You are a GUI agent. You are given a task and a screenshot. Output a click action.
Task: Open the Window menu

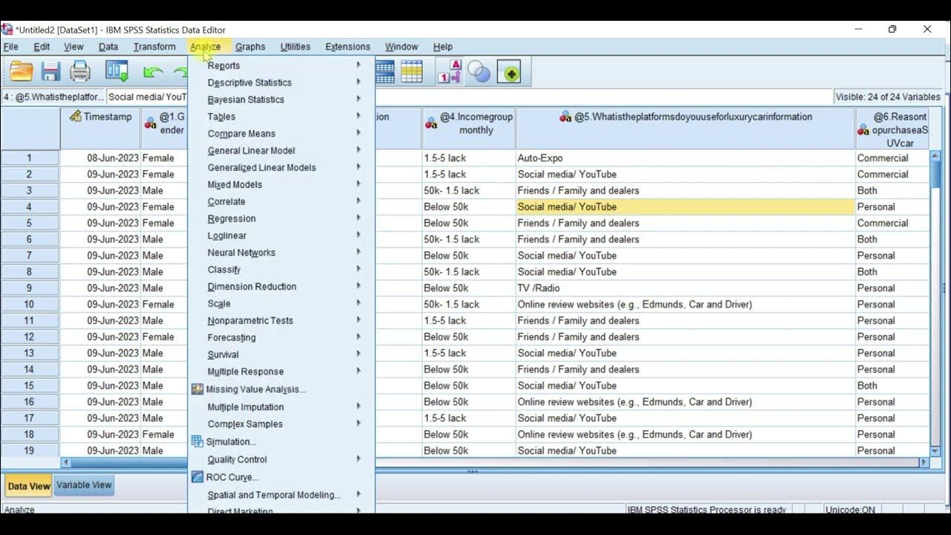401,47
